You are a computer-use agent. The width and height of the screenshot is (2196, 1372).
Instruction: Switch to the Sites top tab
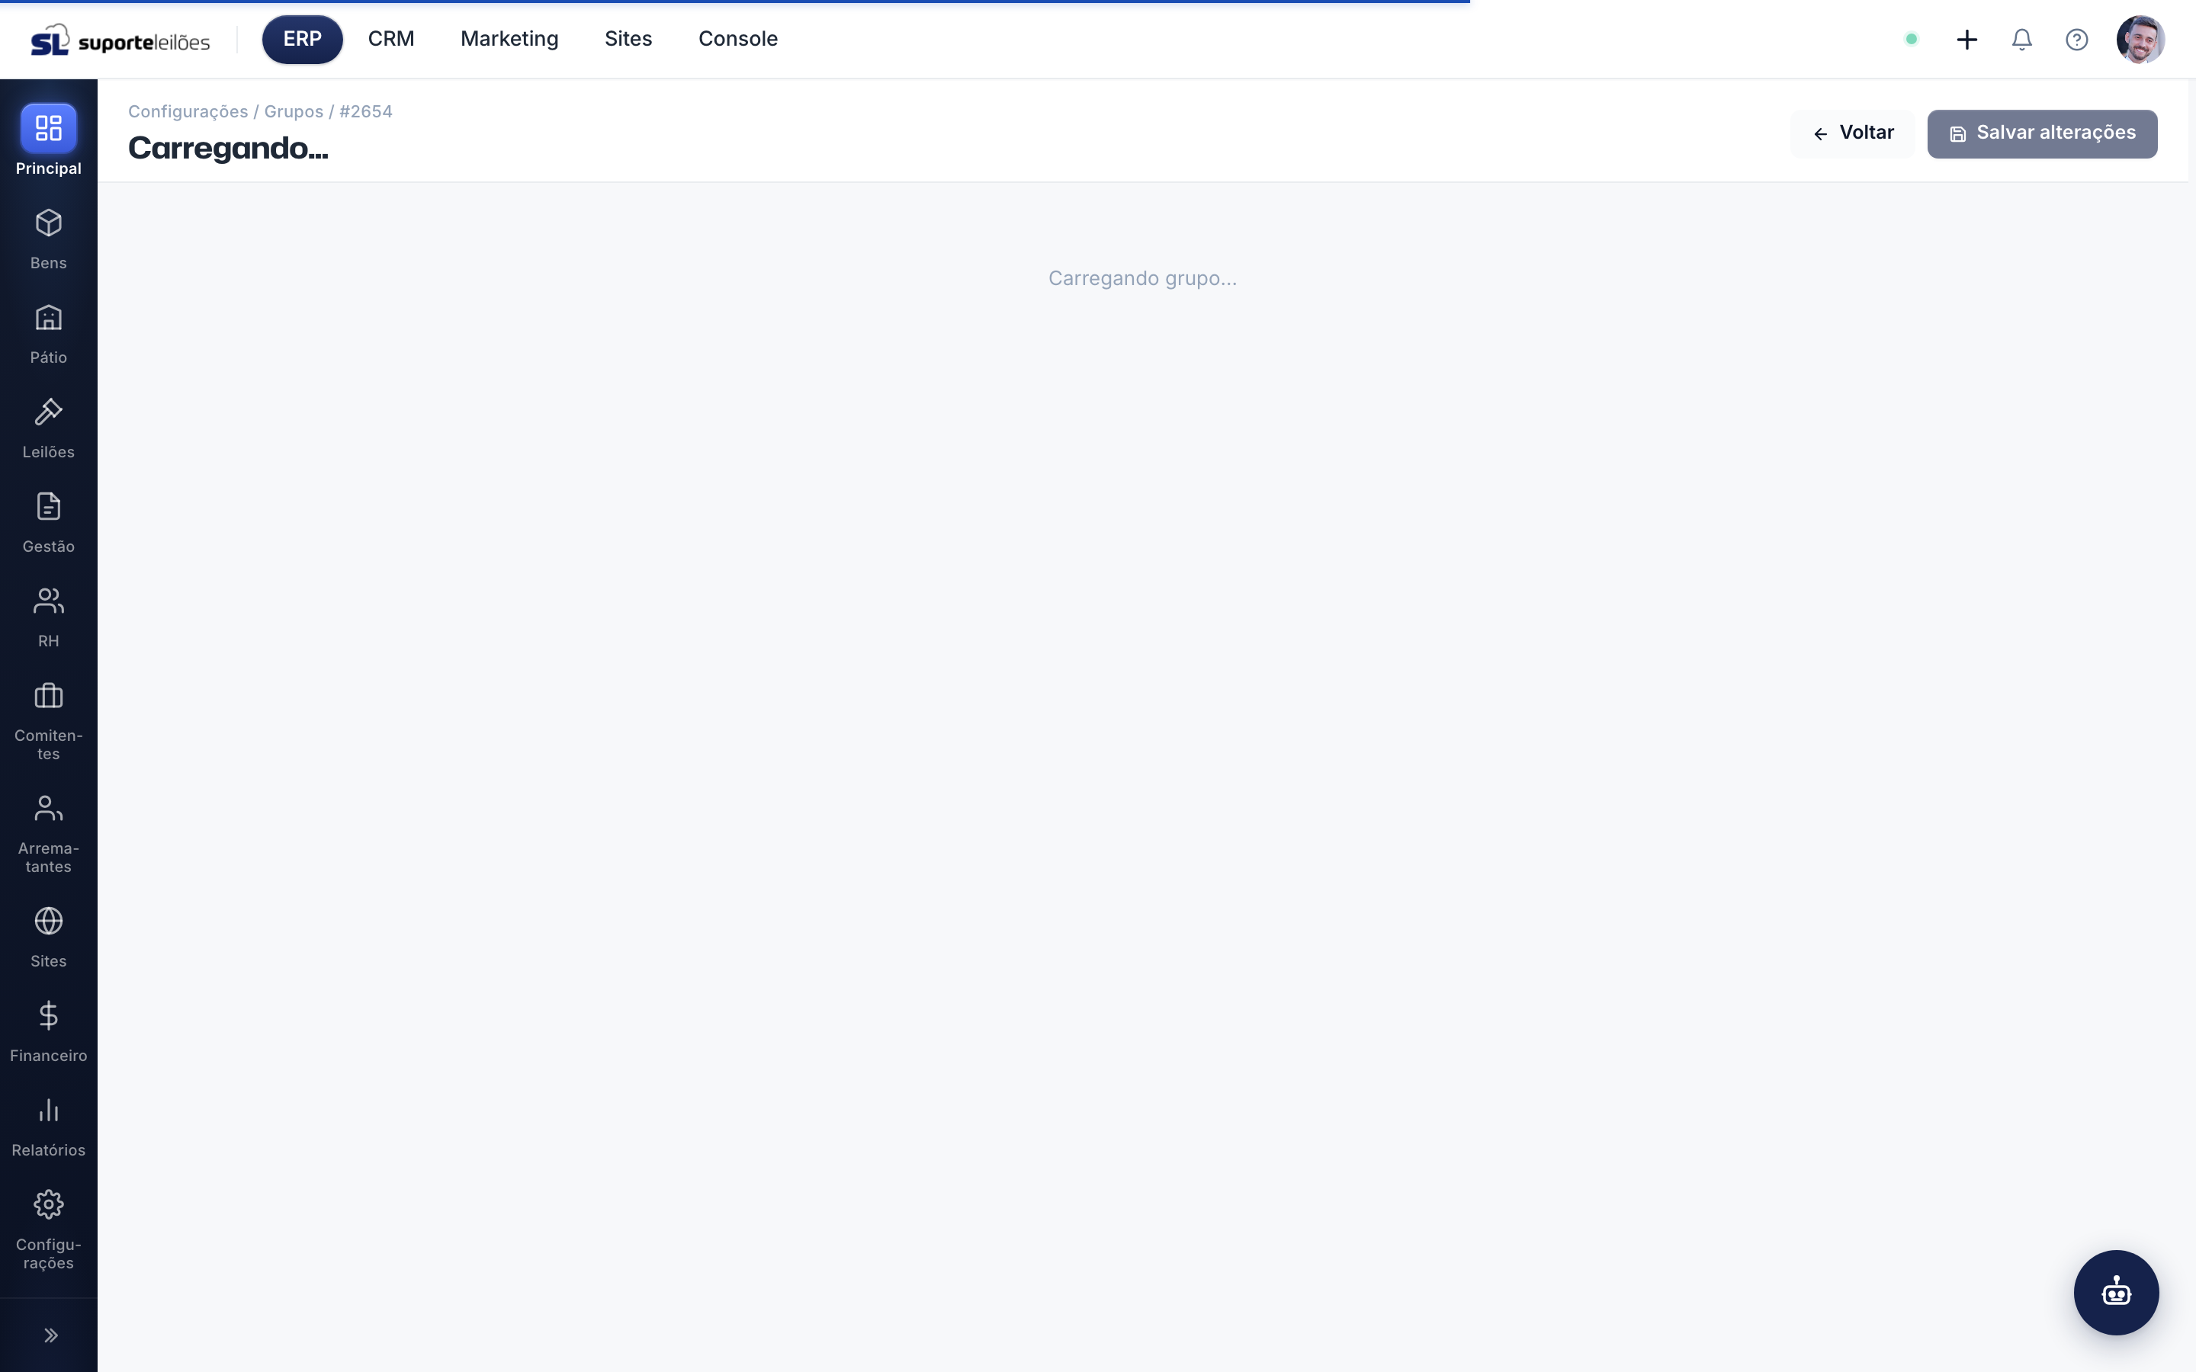click(628, 39)
